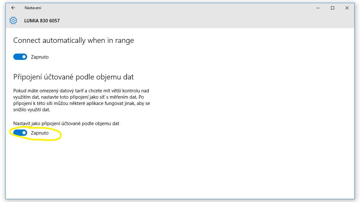Click the paragraph starting with "Pokud máte omezený"
Image resolution: width=360 pixels, height=202 pixels.
(x=81, y=91)
